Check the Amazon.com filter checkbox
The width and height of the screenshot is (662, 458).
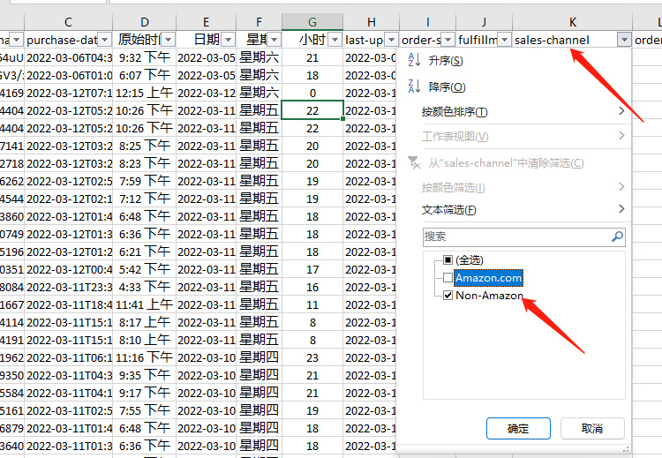[448, 278]
